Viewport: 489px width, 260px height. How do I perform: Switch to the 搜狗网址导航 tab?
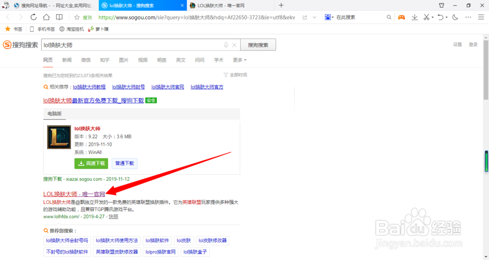click(53, 5)
